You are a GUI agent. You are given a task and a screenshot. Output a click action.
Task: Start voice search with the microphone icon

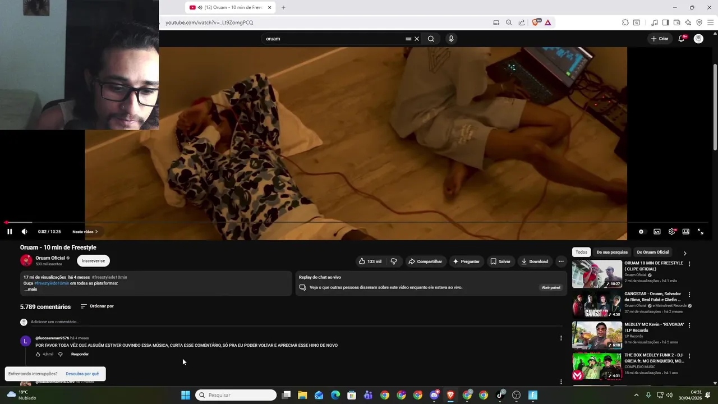(x=451, y=39)
